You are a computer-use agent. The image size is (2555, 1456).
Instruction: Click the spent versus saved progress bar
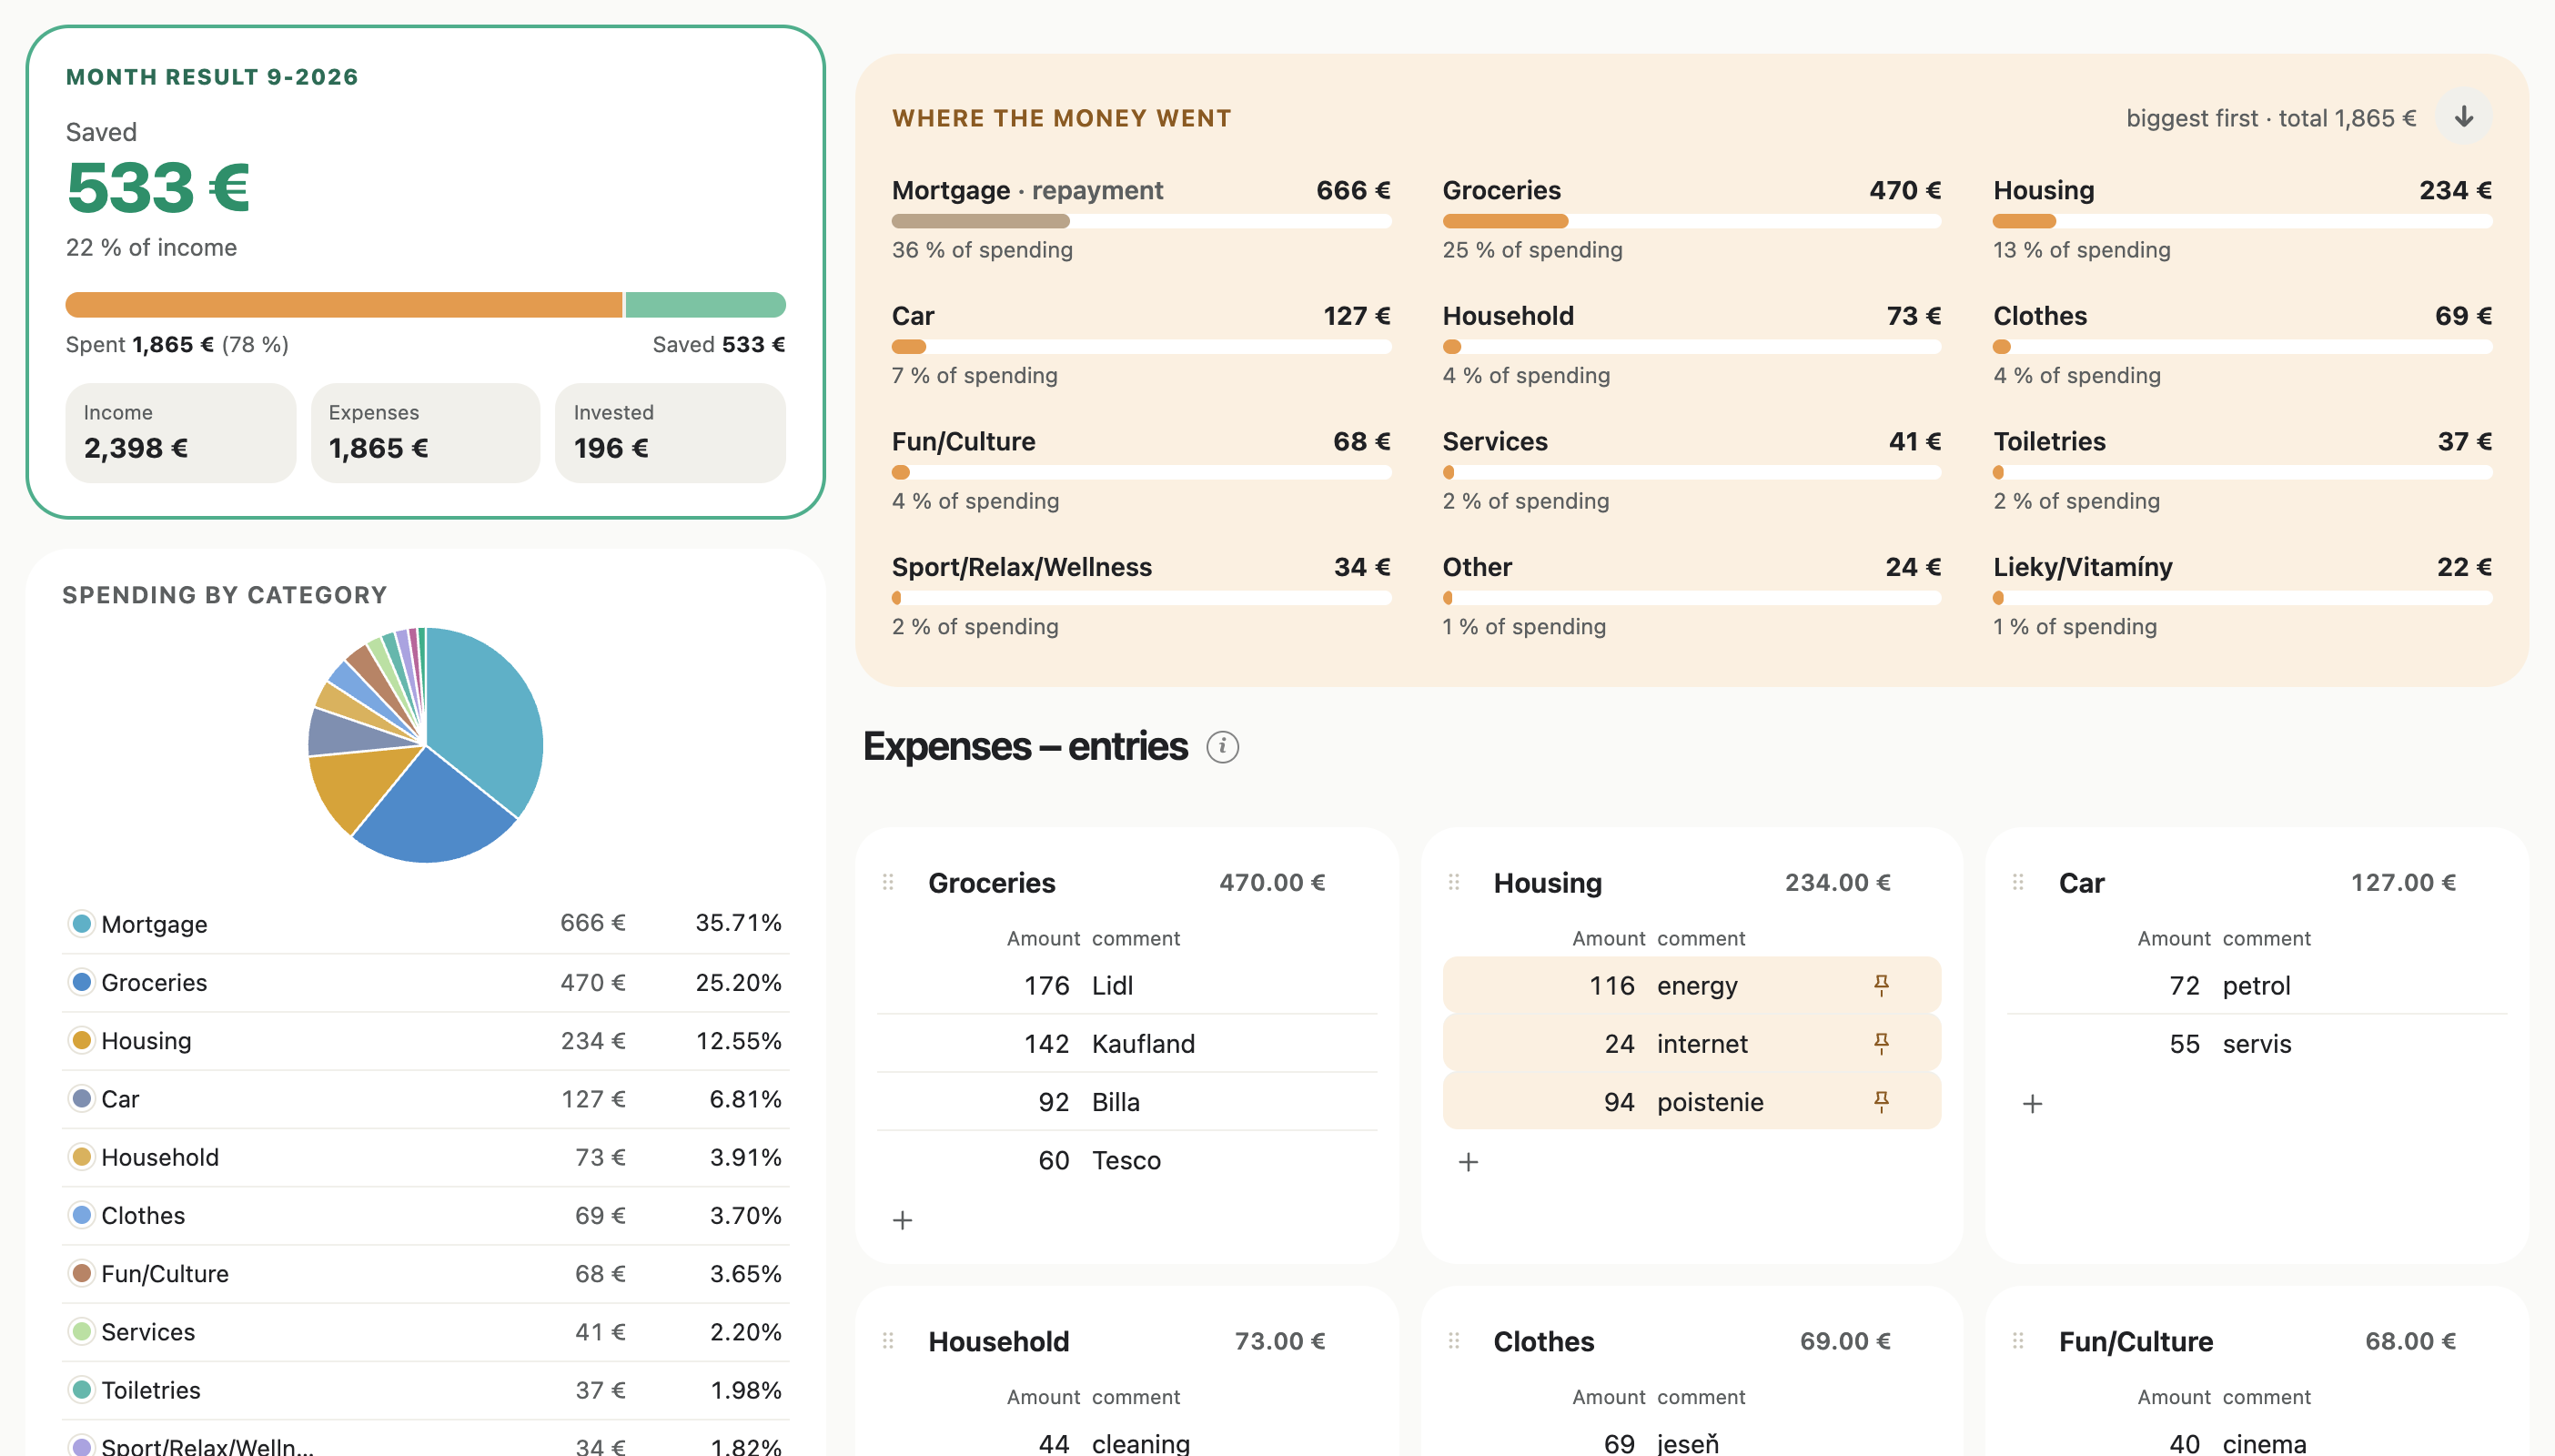pyautogui.click(x=426, y=305)
